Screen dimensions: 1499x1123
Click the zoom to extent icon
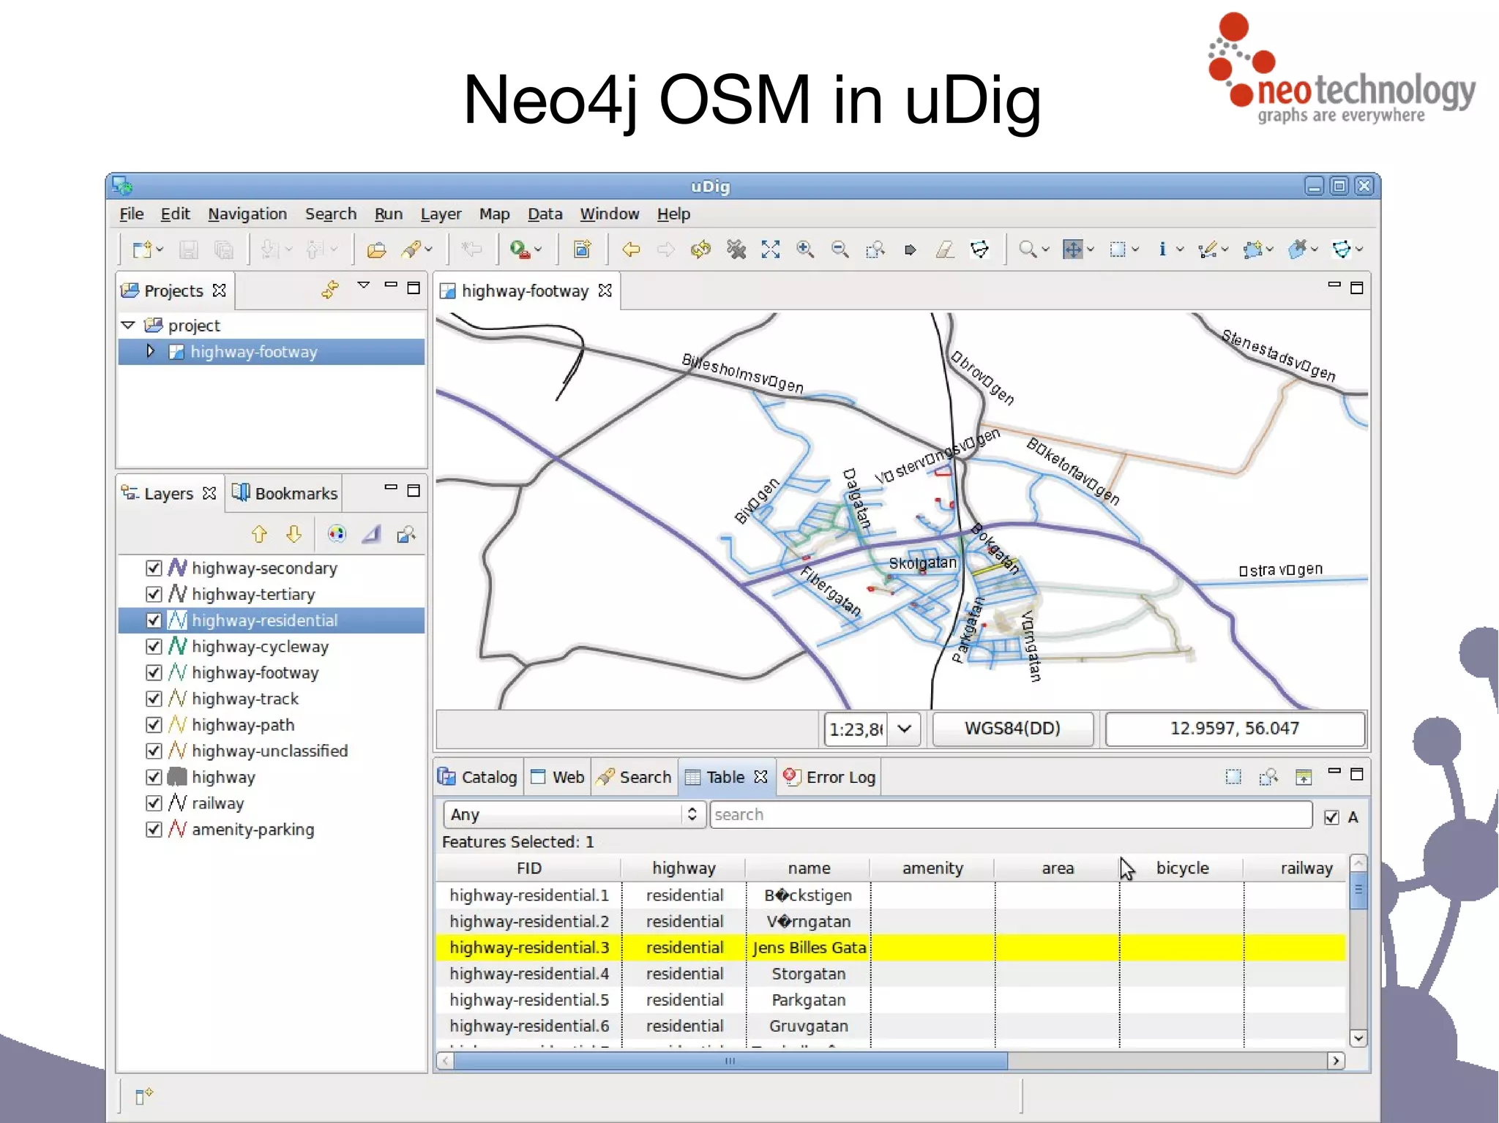[x=770, y=250]
